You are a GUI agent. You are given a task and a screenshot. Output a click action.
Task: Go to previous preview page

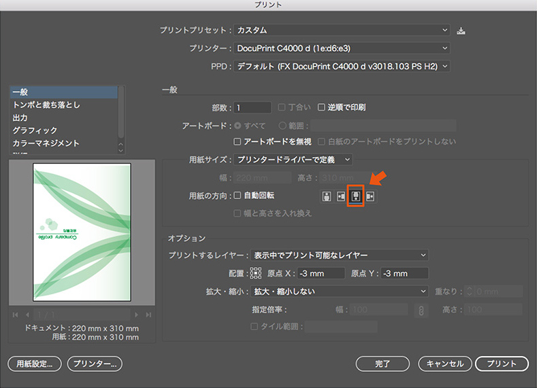click(27, 315)
